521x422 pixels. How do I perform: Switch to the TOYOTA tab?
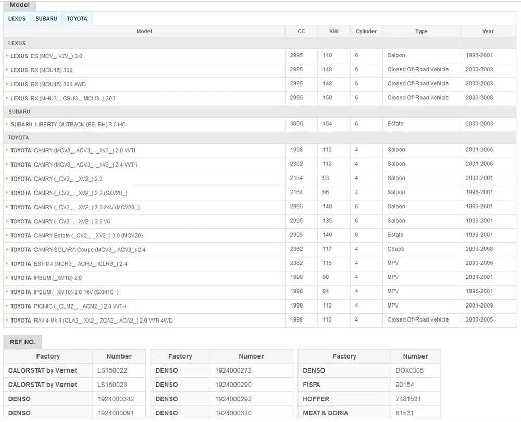point(77,19)
